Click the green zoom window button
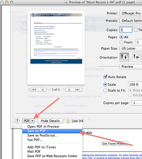Viewport: 142px width, 159px height. pyautogui.click(x=12, y=2)
